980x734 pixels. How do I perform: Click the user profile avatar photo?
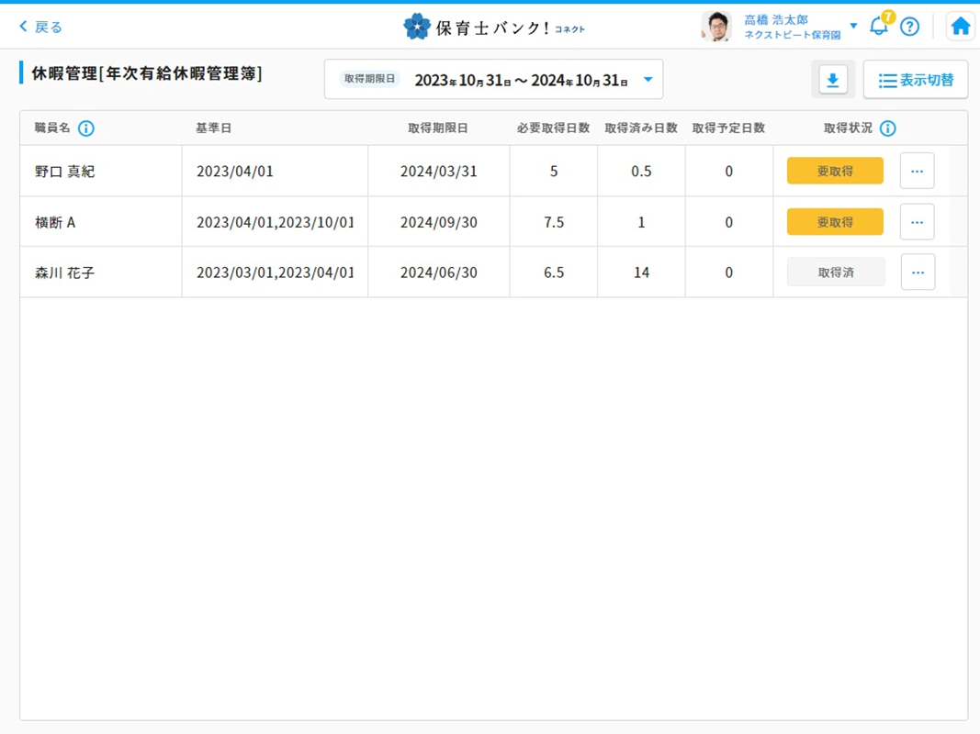point(716,27)
